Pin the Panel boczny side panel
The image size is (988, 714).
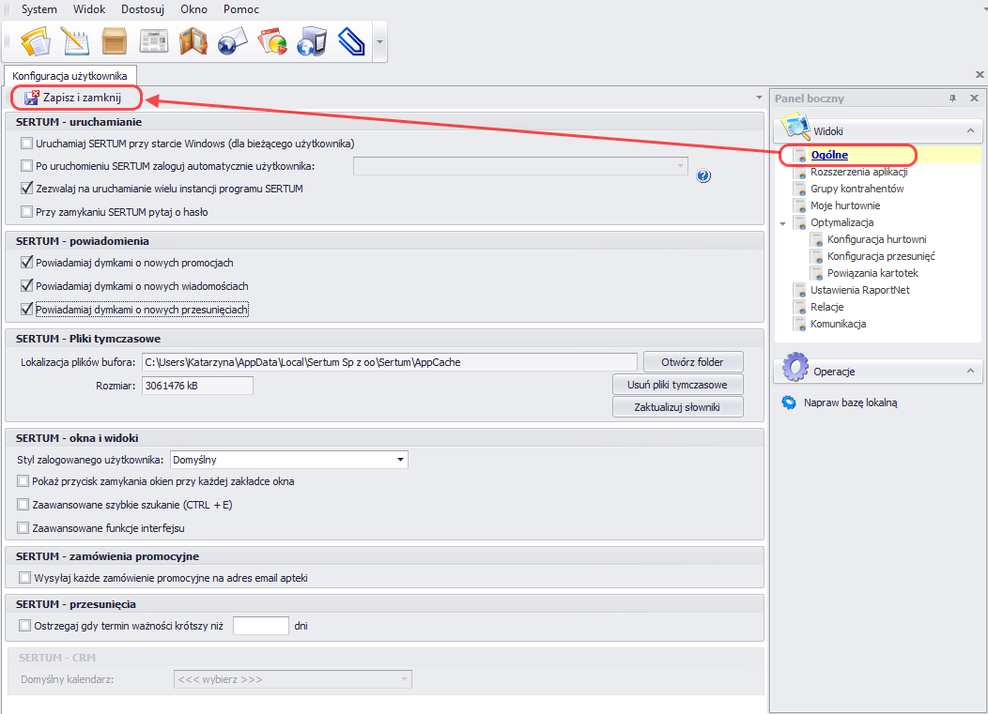[952, 99]
